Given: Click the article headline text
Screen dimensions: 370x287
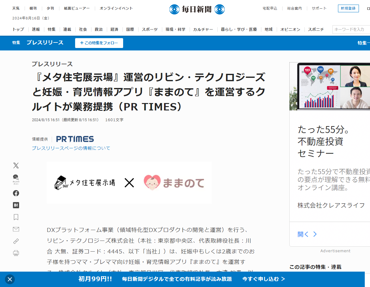Looking at the screenshot, I should point(149,92).
